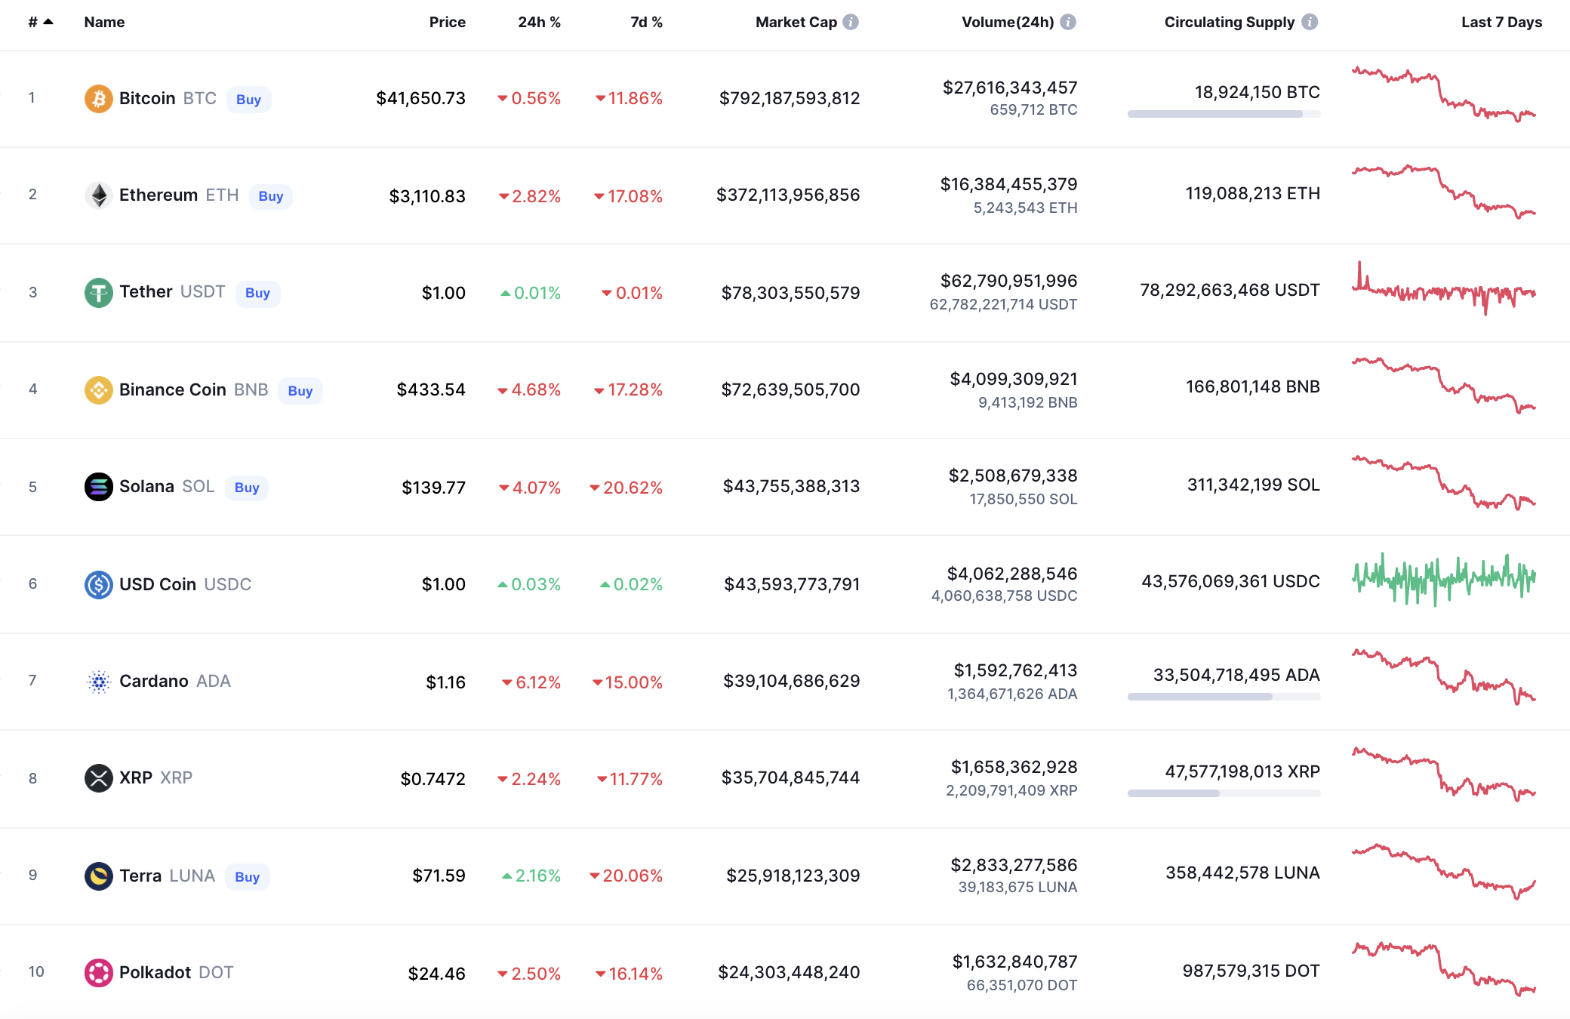Click the Buy button for Bitcoin
Screen dimensions: 1570x1019
pos(248,99)
